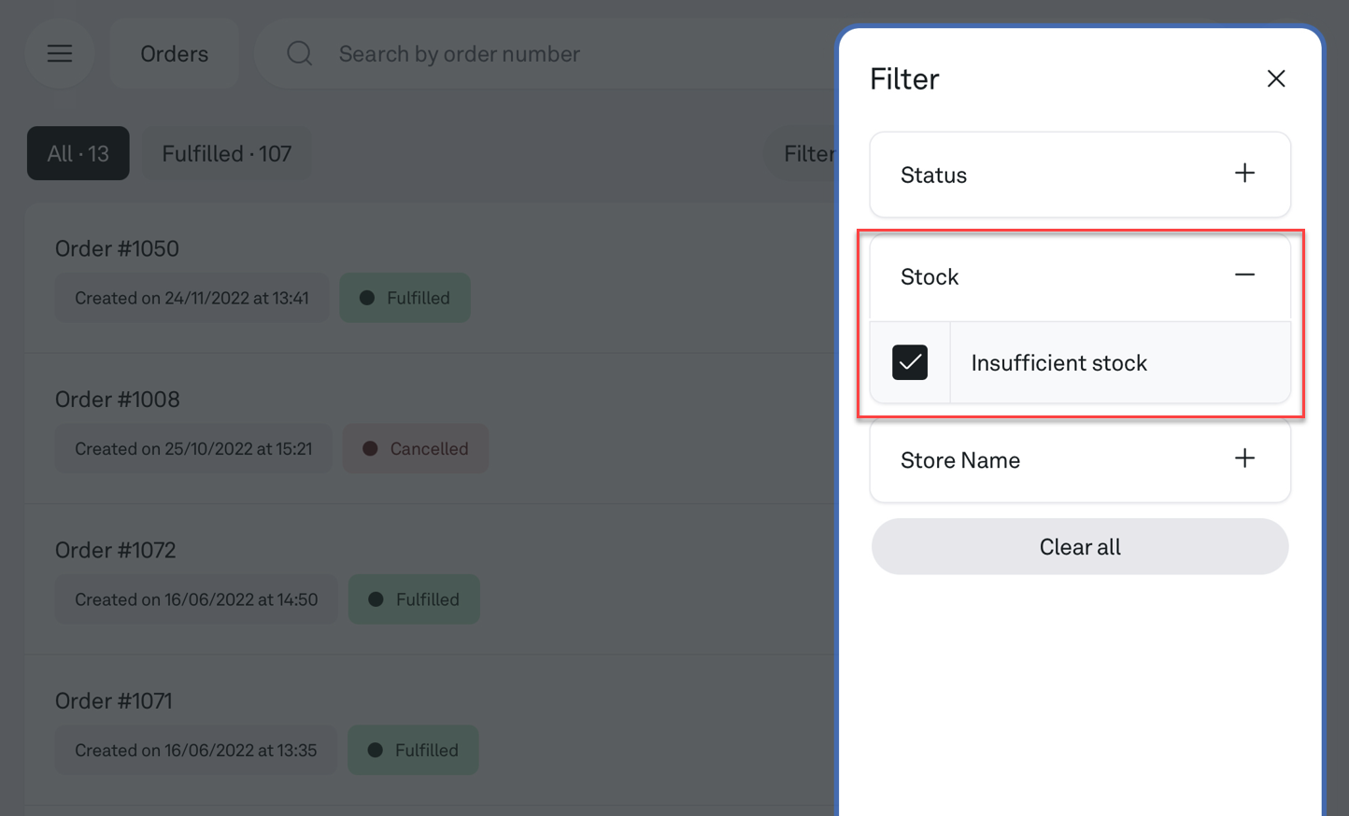The width and height of the screenshot is (1349, 816).
Task: Open Order #1008
Action: pyautogui.click(x=117, y=400)
